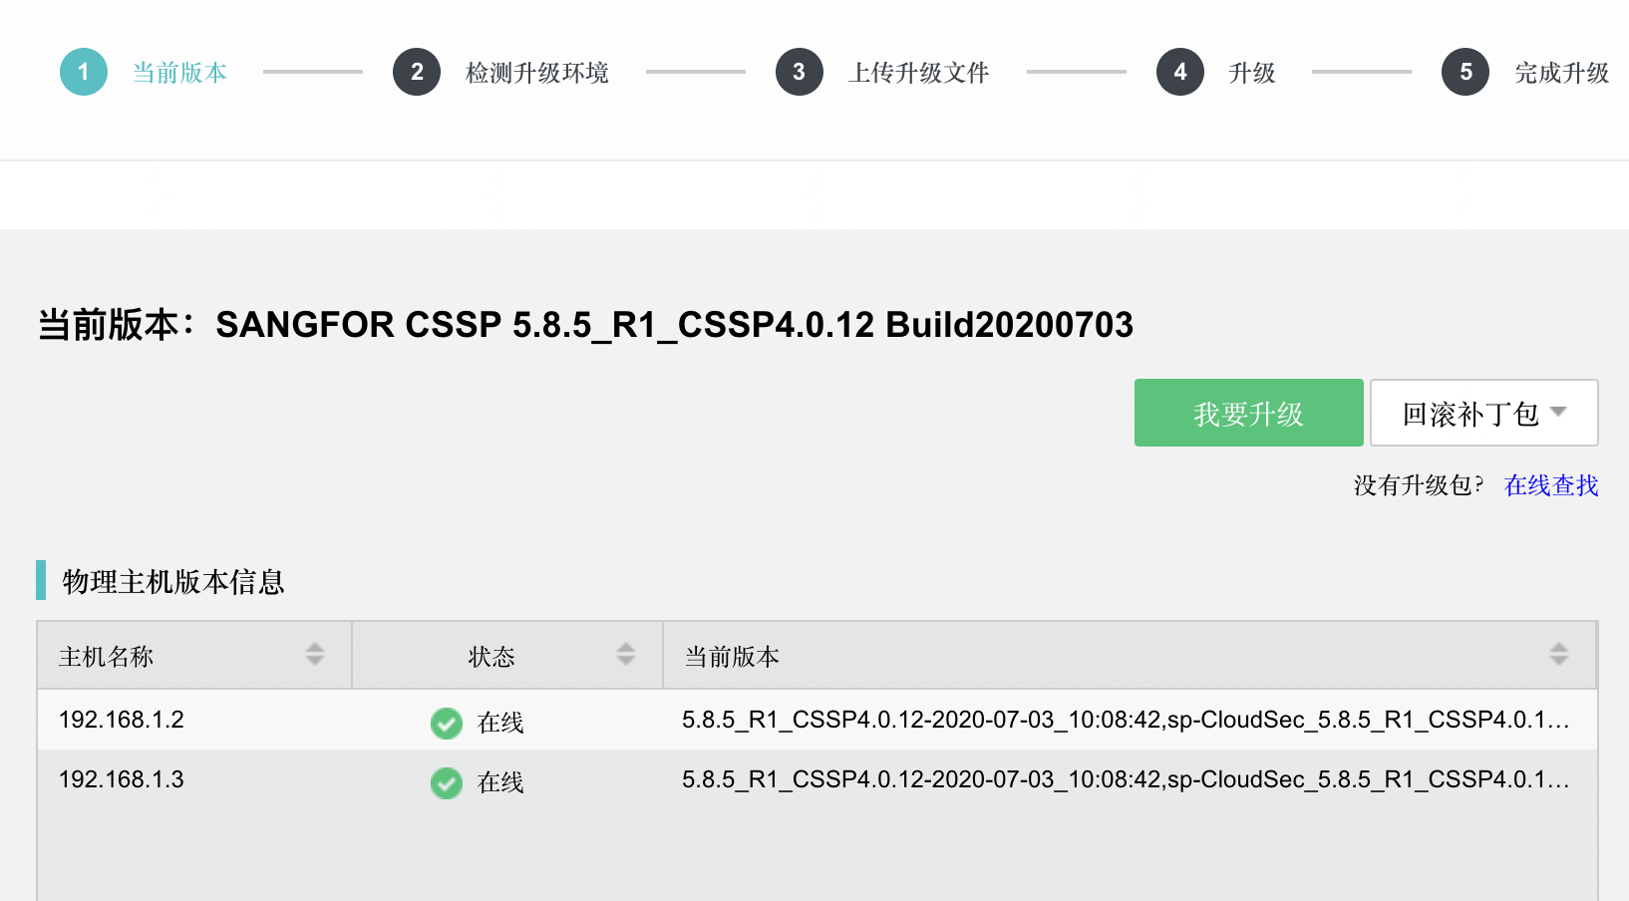Open the 回滚补丁包 dropdown
This screenshot has width=1629, height=901.
(1483, 413)
